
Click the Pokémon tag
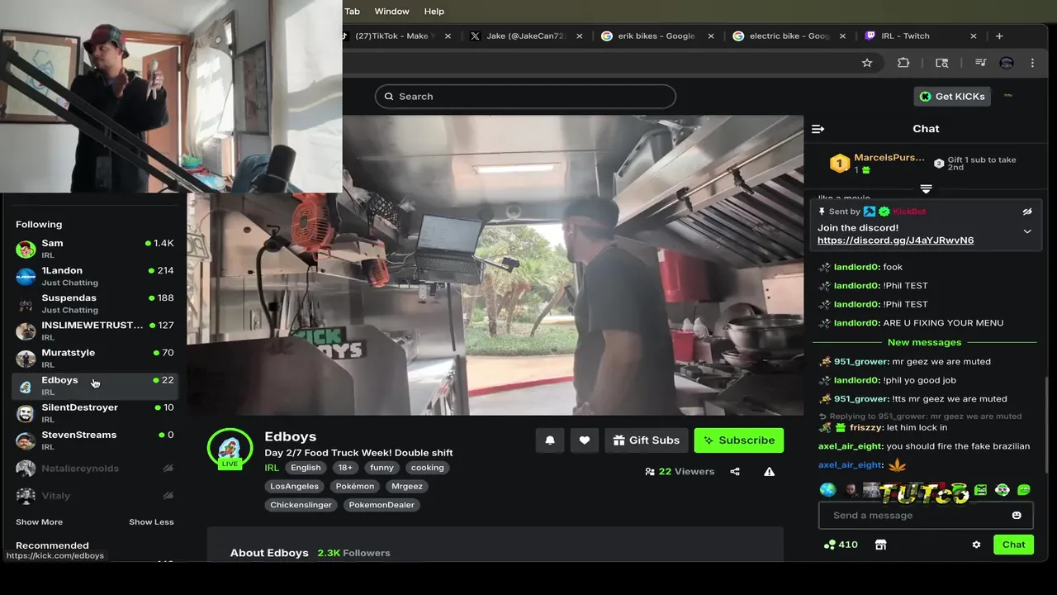tap(355, 487)
